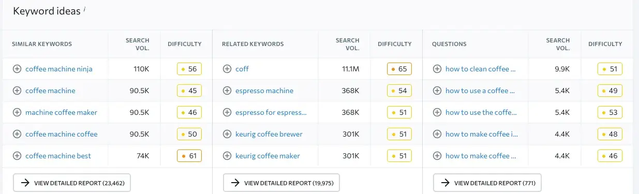The width and height of the screenshot is (639, 194).
Task: Click the 'Keyword ideas' section title
Action: coord(47,11)
